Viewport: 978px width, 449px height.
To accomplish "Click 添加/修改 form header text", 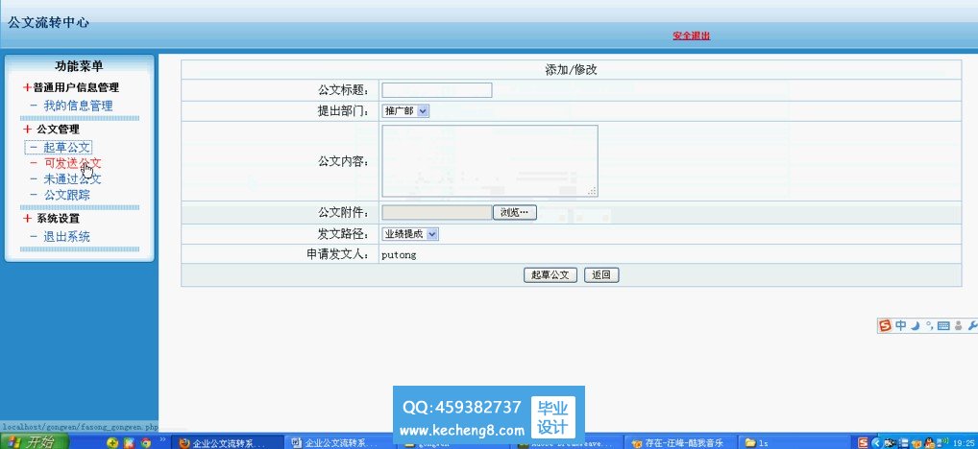I will (x=571, y=70).
